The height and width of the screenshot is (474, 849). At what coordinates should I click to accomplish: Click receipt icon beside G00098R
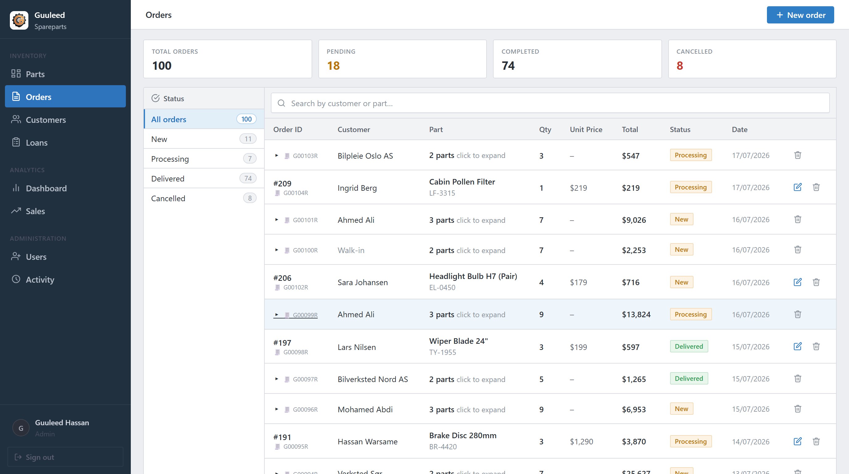(x=277, y=352)
